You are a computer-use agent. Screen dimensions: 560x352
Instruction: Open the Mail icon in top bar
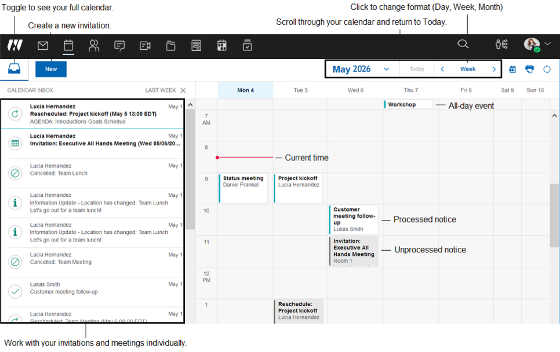click(x=43, y=46)
